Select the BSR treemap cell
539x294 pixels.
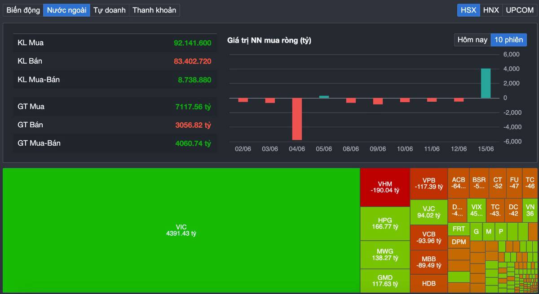coord(479,183)
